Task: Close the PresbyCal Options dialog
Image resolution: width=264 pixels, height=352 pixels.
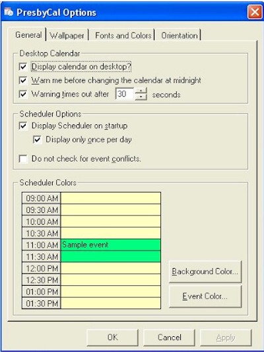Action: point(255,12)
